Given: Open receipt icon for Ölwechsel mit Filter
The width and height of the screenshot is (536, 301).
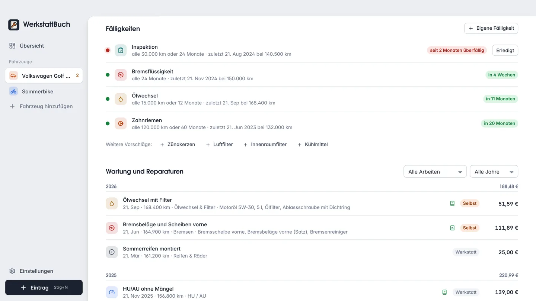Looking at the screenshot, I should point(452,203).
